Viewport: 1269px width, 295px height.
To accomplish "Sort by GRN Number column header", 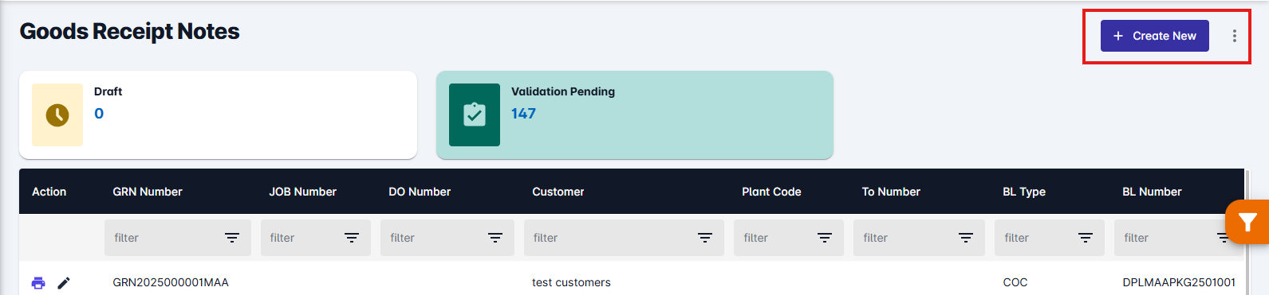I will [148, 192].
